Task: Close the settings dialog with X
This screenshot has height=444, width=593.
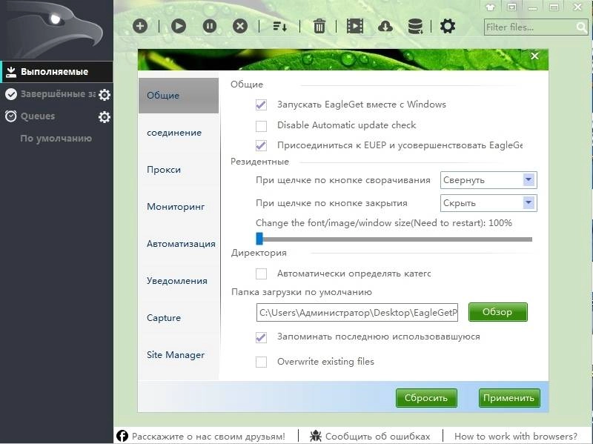Action: (x=534, y=56)
